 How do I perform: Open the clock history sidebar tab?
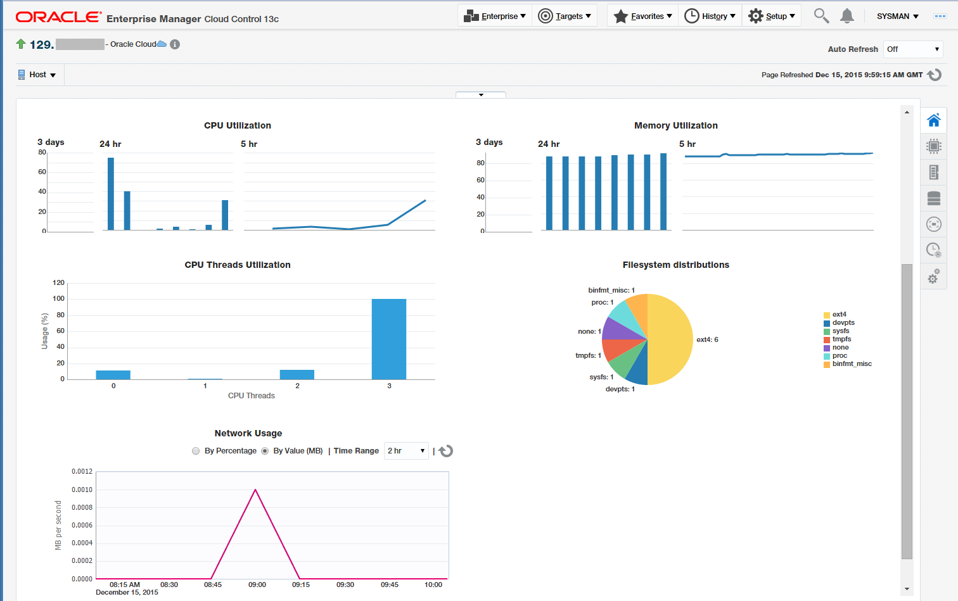tap(933, 250)
